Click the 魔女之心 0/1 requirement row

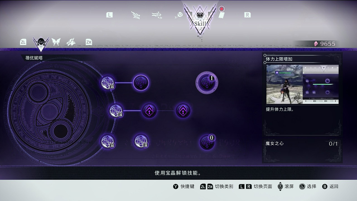point(302,144)
